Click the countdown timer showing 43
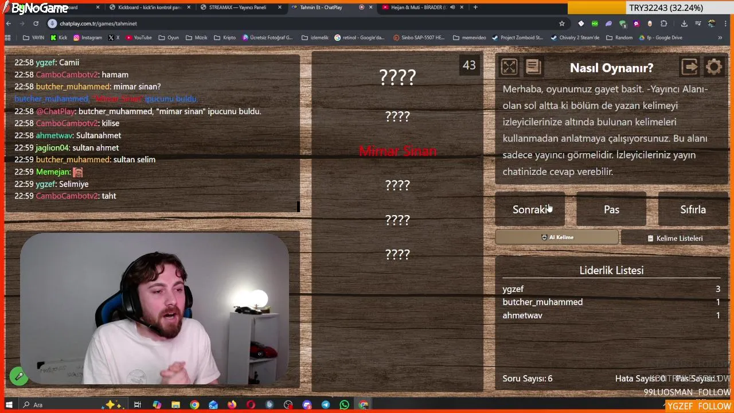The width and height of the screenshot is (734, 413). tap(469, 65)
